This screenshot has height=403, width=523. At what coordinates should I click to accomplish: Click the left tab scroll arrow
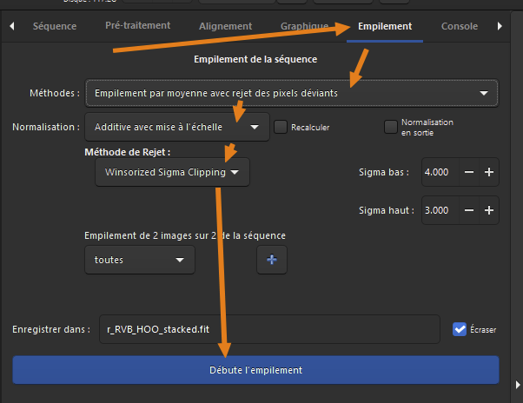click(x=12, y=26)
